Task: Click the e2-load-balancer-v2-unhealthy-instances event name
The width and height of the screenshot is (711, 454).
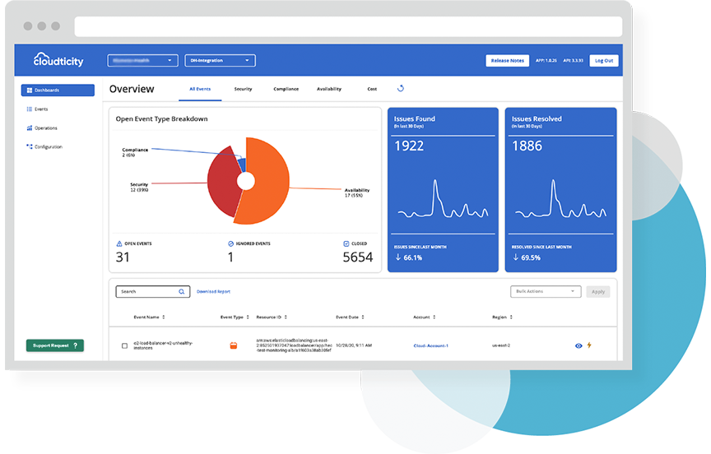Action: click(163, 345)
